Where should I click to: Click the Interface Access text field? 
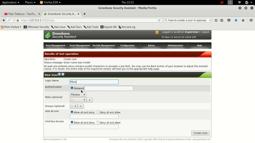pos(94,127)
